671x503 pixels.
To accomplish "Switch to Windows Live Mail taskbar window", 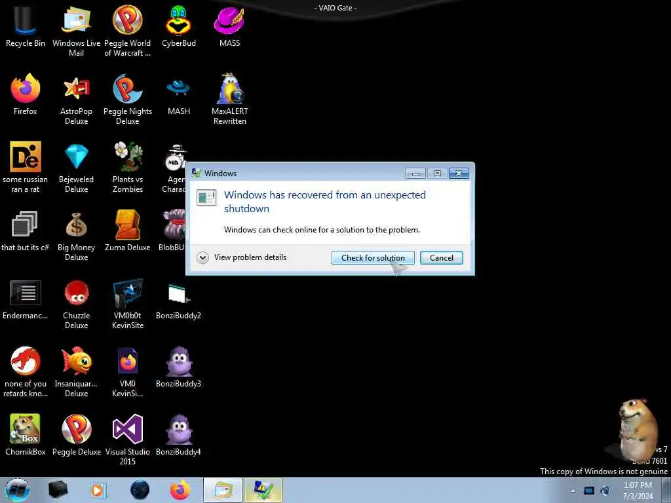I will tap(223, 490).
